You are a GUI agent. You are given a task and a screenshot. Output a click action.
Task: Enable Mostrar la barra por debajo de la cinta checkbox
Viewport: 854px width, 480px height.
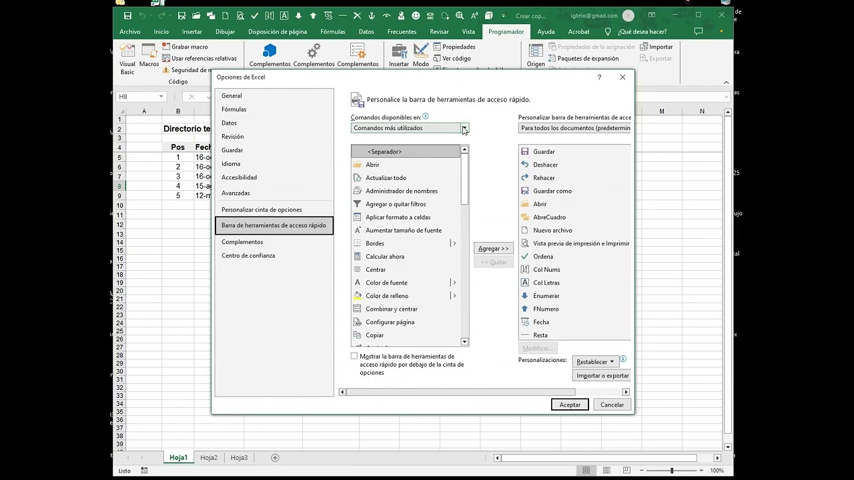354,357
